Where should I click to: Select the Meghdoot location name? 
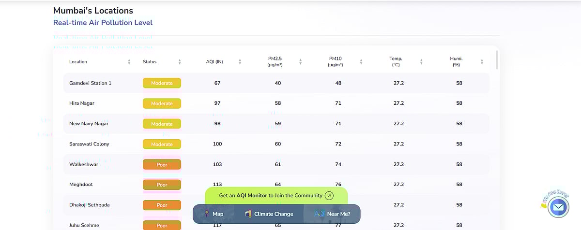(82, 185)
